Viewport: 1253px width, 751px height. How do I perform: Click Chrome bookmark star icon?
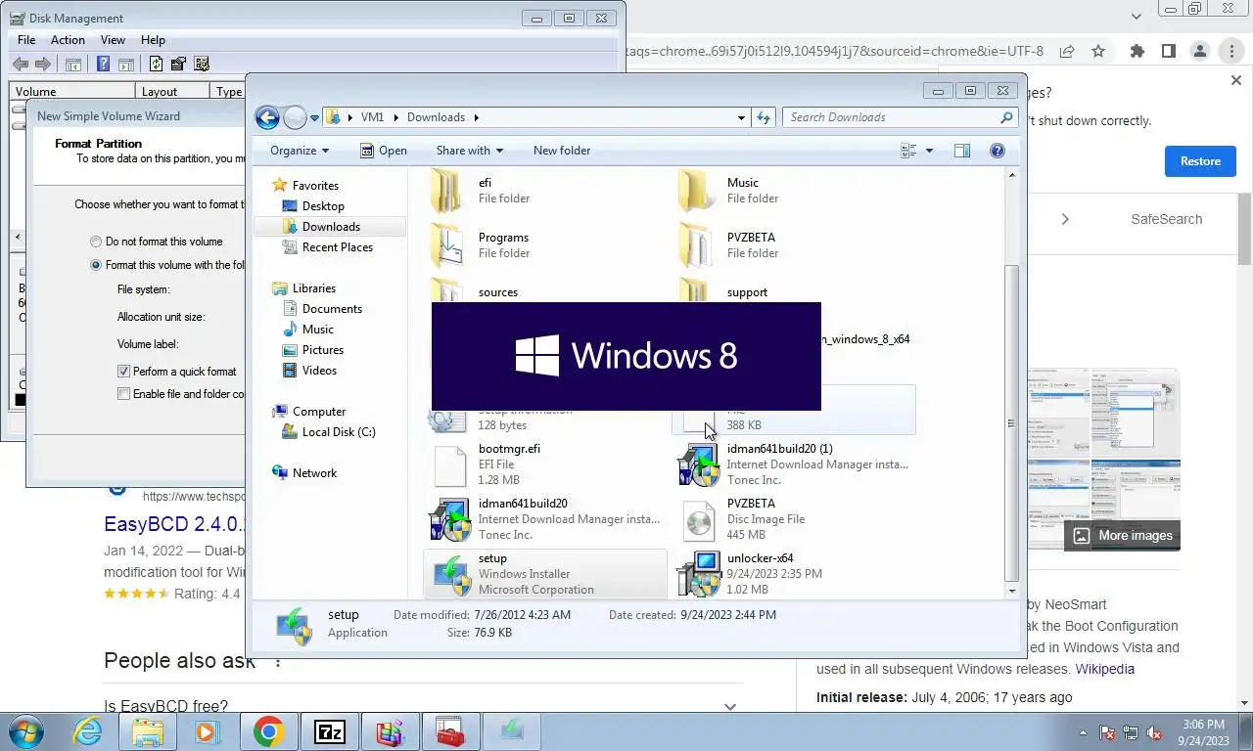coord(1098,51)
